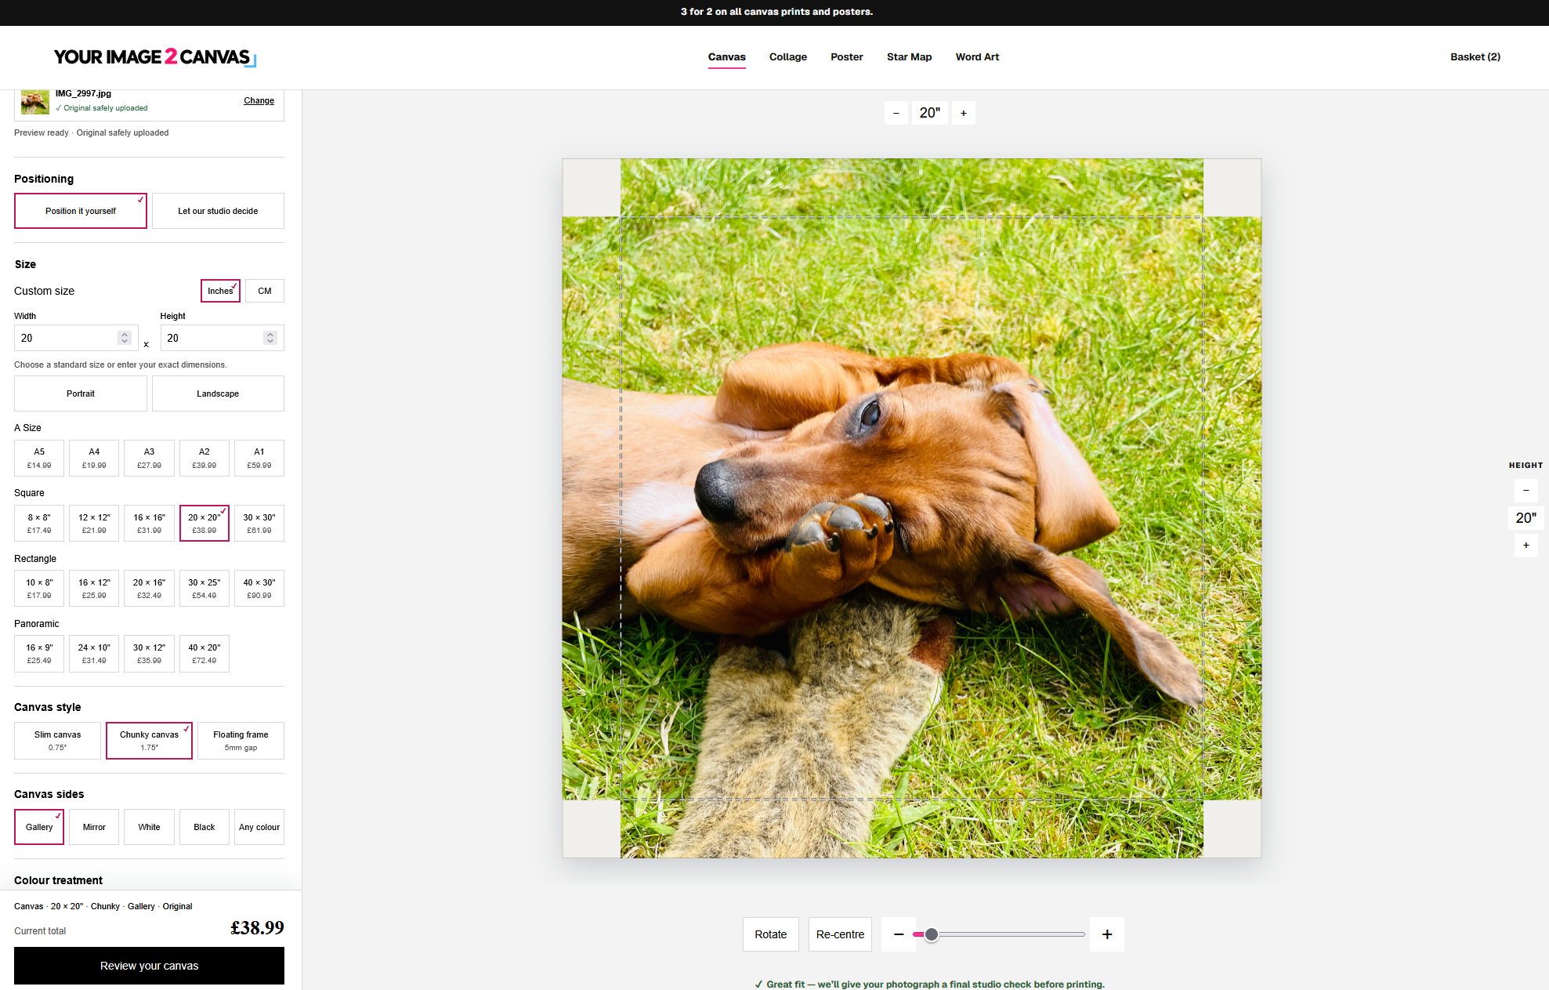Screen dimensions: 1549x990
Task: Select Chunky canvas 1.75" style
Action: pyautogui.click(x=149, y=741)
